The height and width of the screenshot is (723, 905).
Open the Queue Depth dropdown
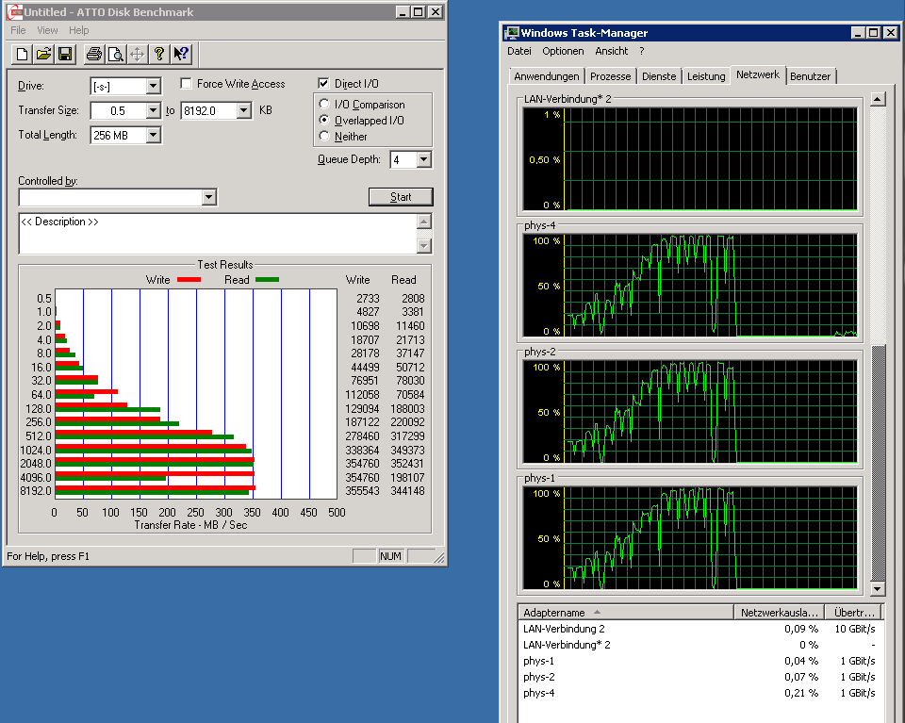(423, 159)
